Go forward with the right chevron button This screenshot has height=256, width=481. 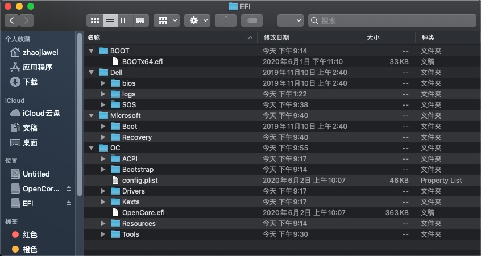[26, 20]
